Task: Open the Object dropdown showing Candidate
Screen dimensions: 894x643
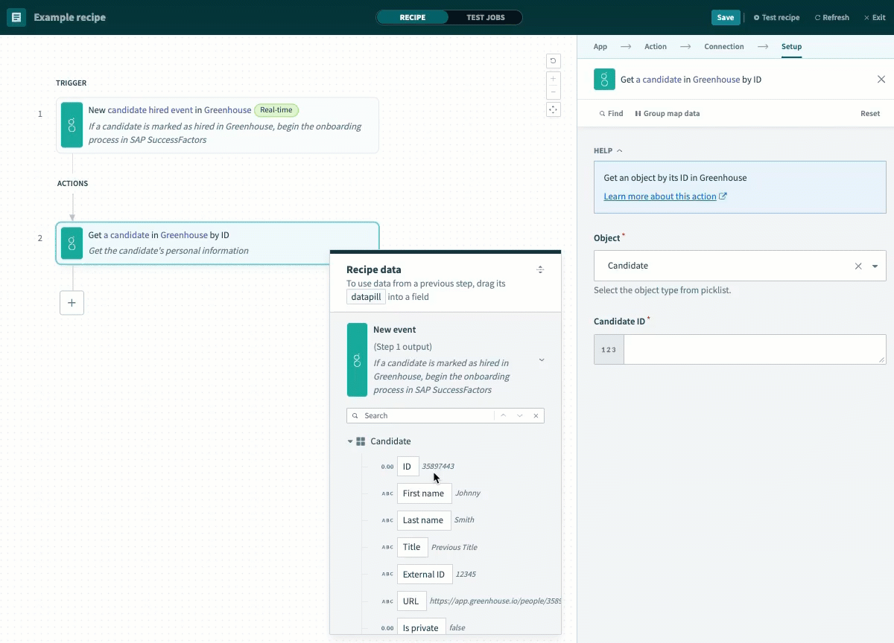Action: tap(875, 266)
